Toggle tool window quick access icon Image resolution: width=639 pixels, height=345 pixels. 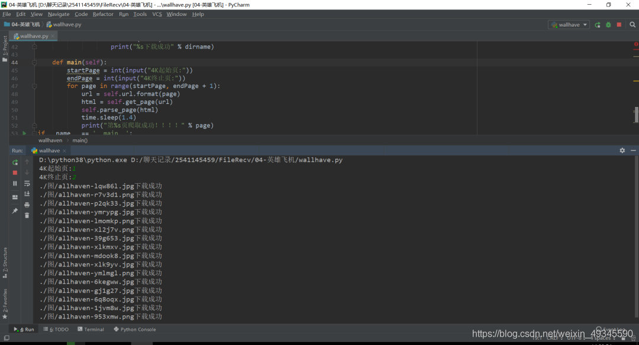pos(7,338)
